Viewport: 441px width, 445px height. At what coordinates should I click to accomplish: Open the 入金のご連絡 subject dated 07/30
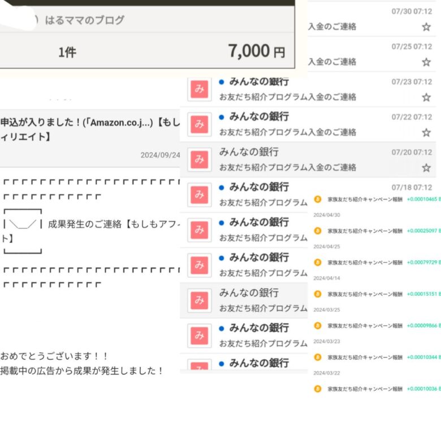pos(332,27)
